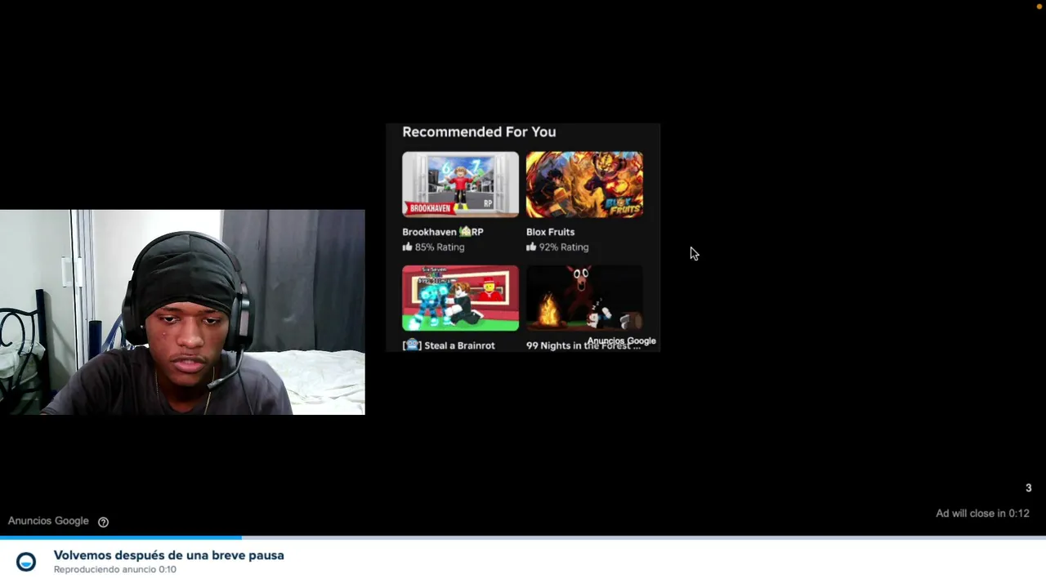Viewport: 1046px width, 588px height.
Task: Click the help icon beside Anuncios Google
Action: click(x=104, y=522)
